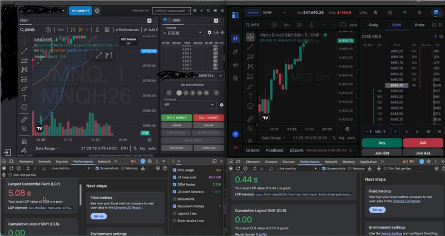The image size is (445, 236).
Task: Click record and reload icon in left DevTools
Action: tap(11, 168)
